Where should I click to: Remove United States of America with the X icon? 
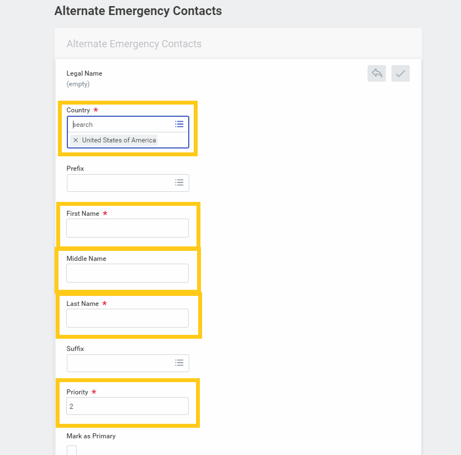pos(76,140)
